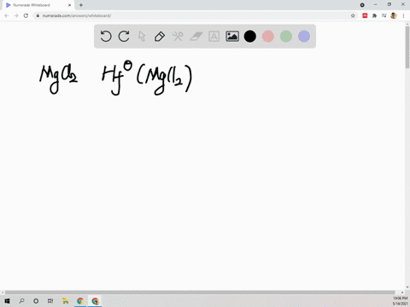Choose the black pen color
The height and width of the screenshot is (307, 410).
[x=250, y=37]
